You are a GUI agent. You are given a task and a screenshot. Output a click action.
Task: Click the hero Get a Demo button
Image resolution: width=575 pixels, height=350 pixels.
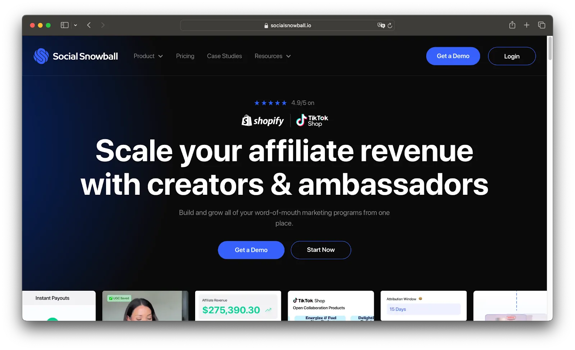coord(251,250)
